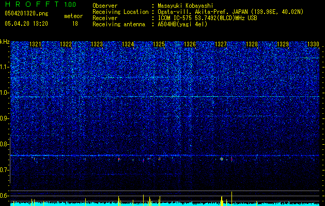The width and height of the screenshot is (325, 206).
Task: Click the date stamp 05.04.20 13:20
Action: pyautogui.click(x=26, y=24)
